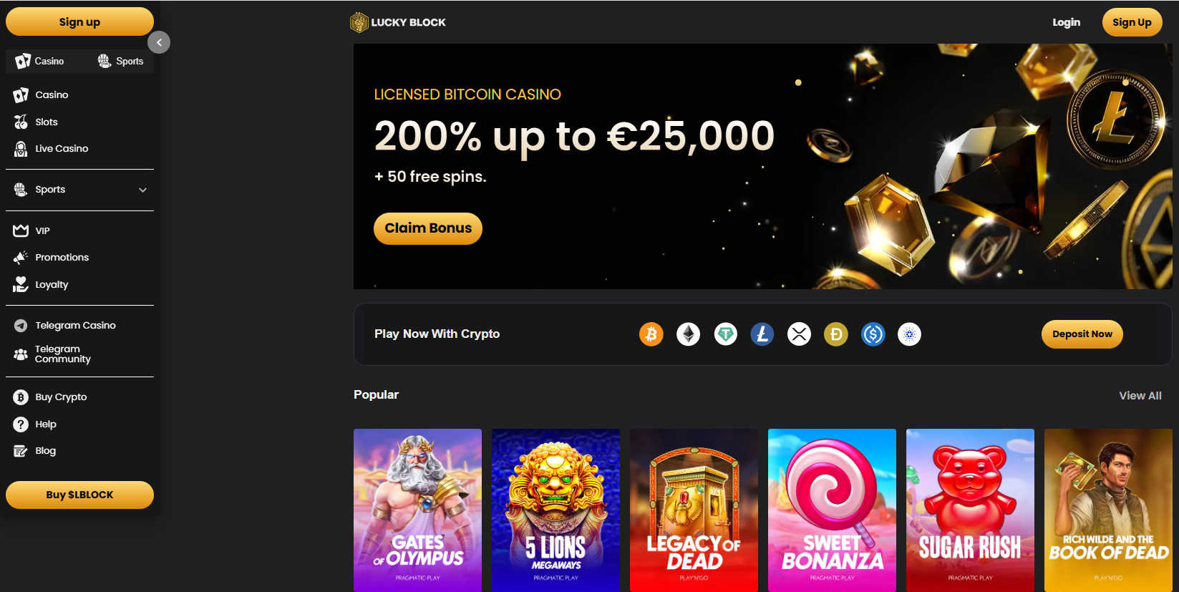Viewport: 1179px width, 592px height.
Task: Choose the Dogecoin coin icon
Action: coord(836,334)
